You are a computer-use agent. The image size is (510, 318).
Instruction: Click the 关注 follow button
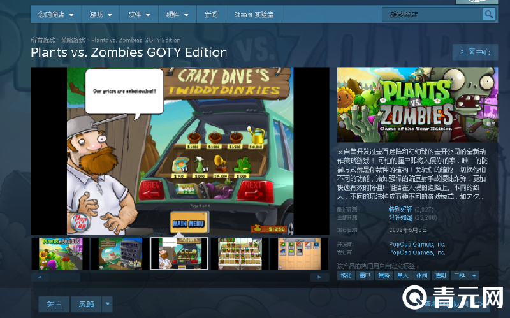coord(54,304)
